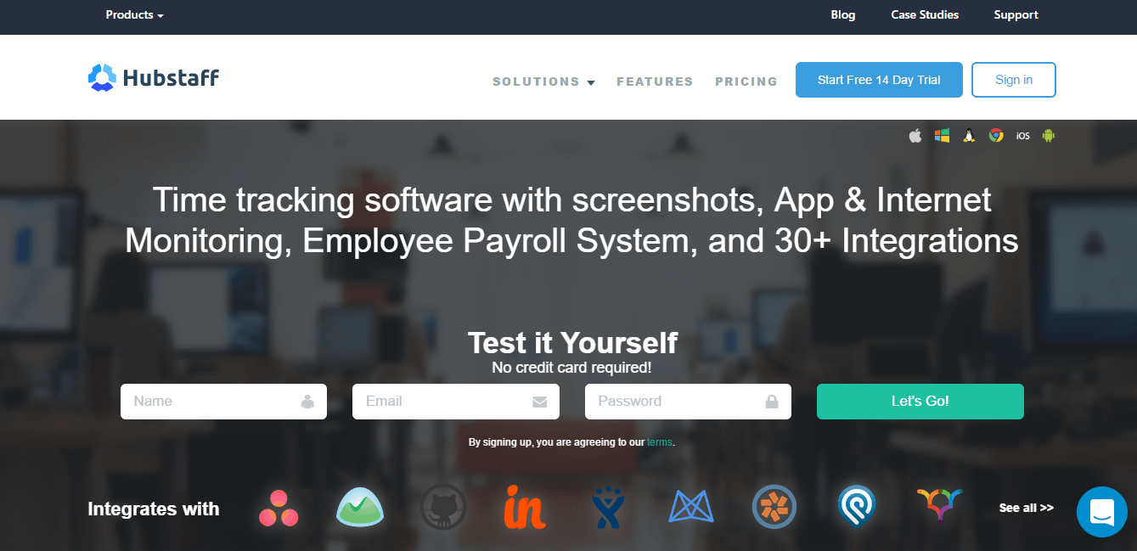Click the Asana integration icon

point(278,508)
